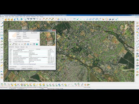
Task: Click the colorful pie chart toolbar icon
Action: click(58, 19)
